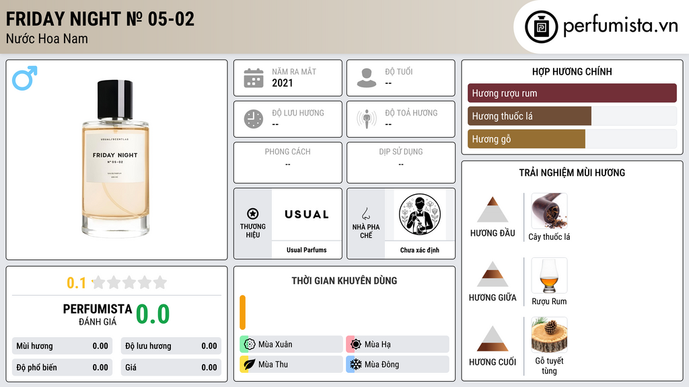The width and height of the screenshot is (689, 387).
Task: Click the Mùa Đông snowflake icon
Action: (x=356, y=364)
